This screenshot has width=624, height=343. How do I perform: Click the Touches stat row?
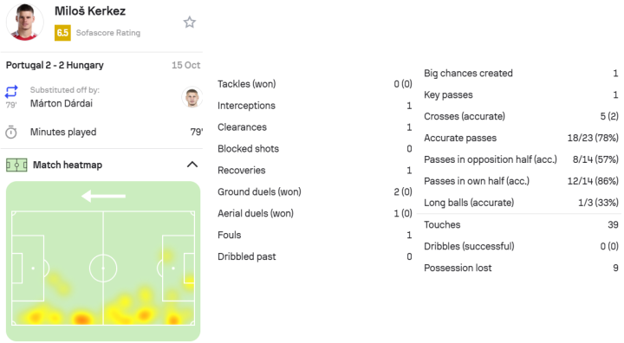(521, 225)
